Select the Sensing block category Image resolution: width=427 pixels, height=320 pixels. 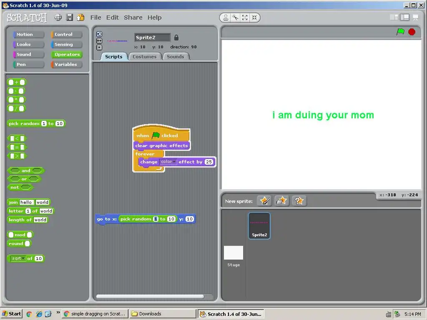pos(66,44)
